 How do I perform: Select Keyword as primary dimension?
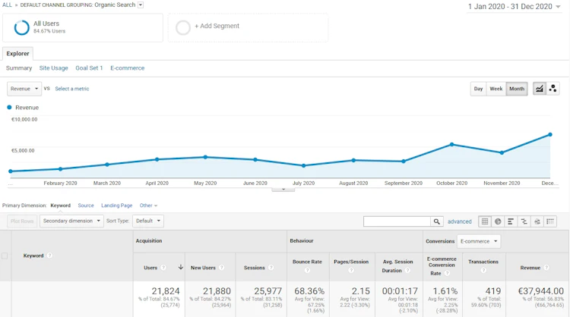[60, 206]
